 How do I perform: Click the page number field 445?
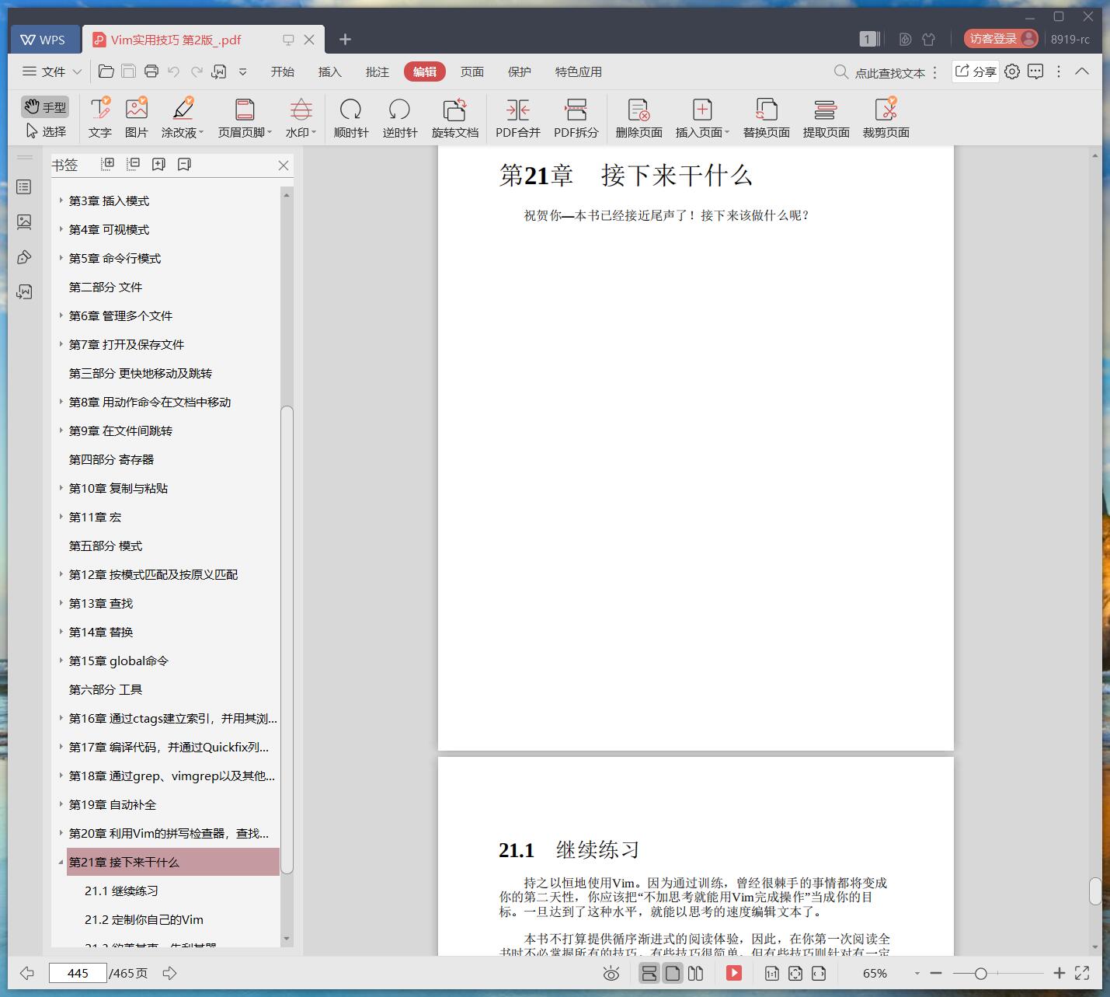pos(78,973)
